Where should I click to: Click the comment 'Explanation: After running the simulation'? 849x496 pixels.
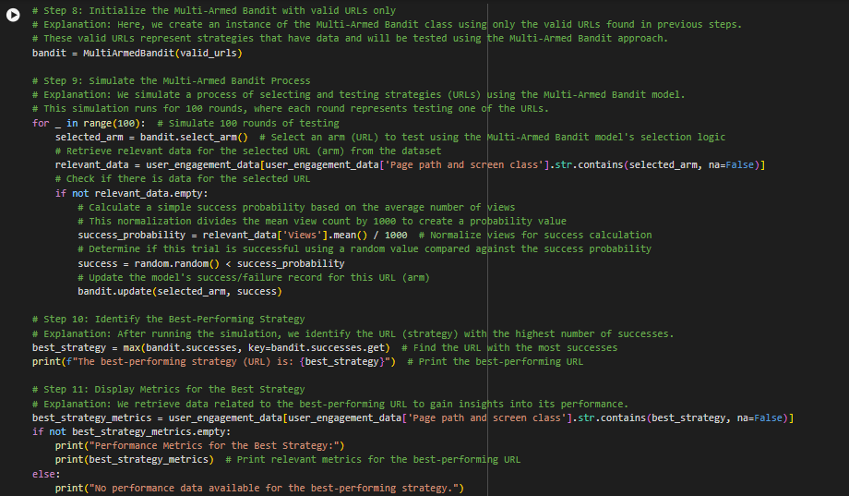pyautogui.click(x=353, y=334)
